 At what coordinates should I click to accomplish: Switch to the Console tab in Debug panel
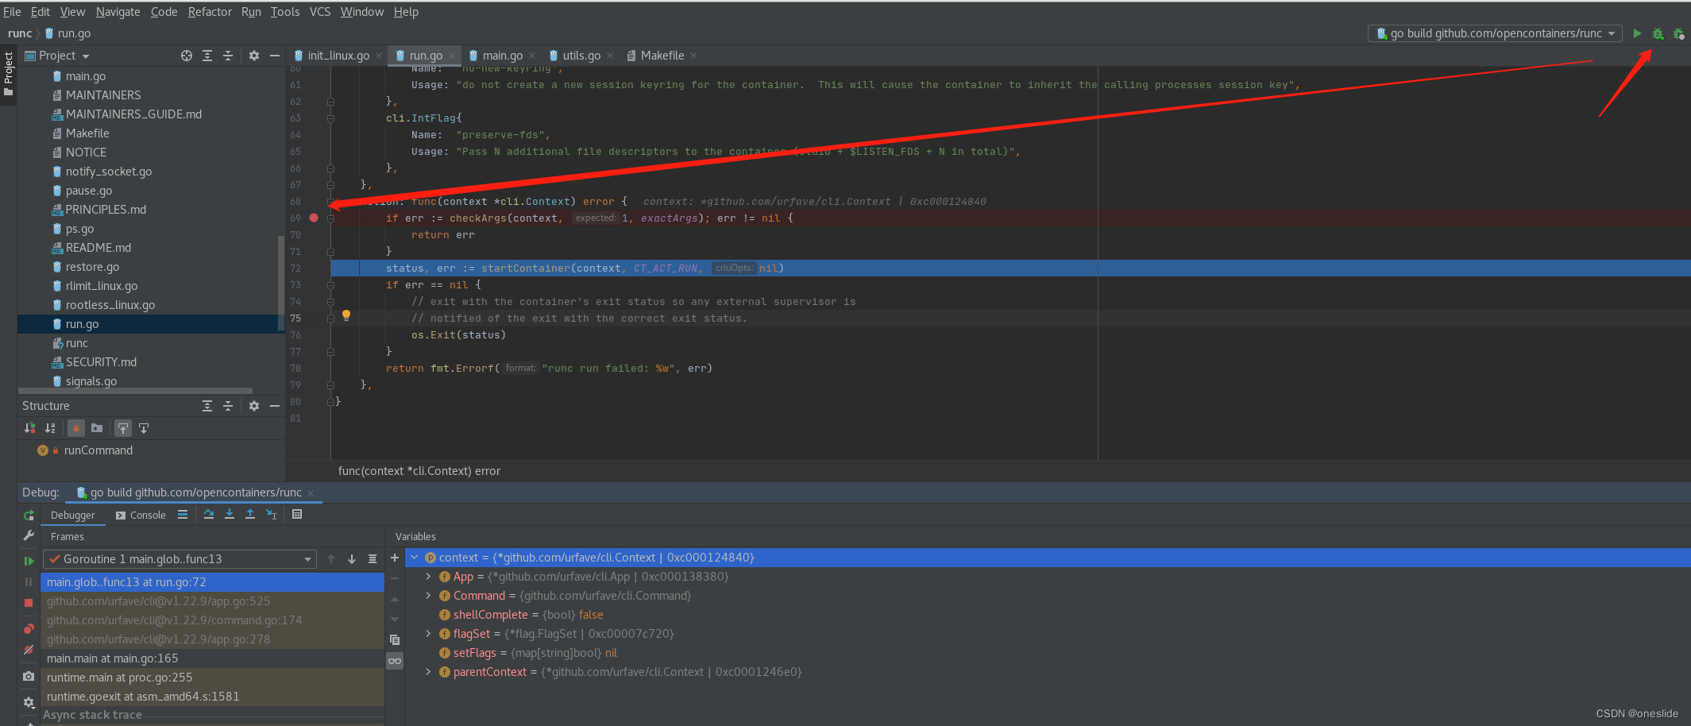pos(147,515)
